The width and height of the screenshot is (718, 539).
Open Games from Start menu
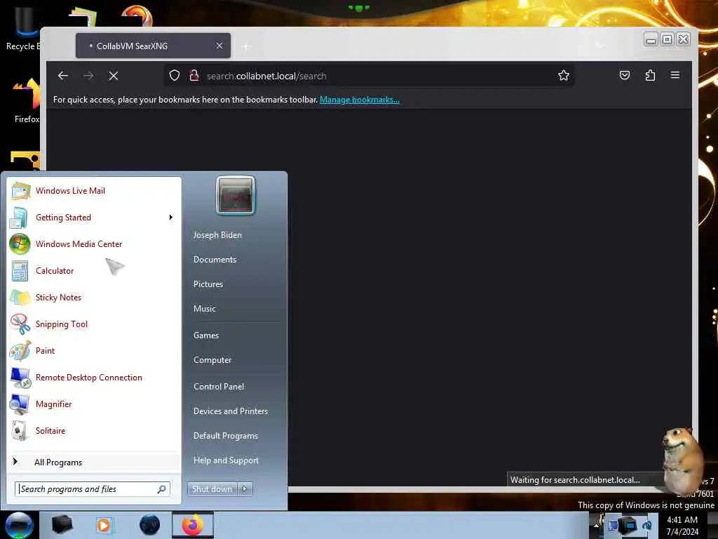point(206,335)
